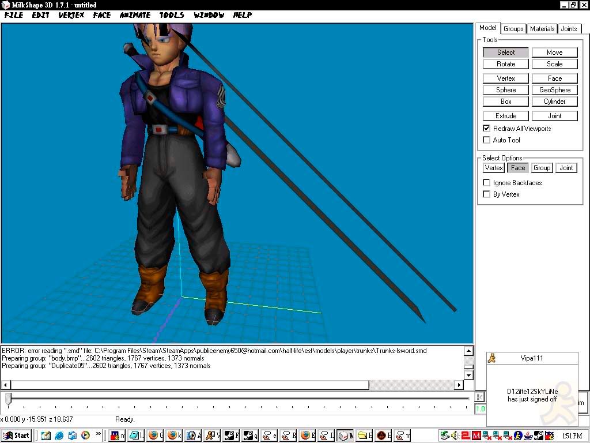Check the By Vertex option
The image size is (590, 443).
(486, 194)
